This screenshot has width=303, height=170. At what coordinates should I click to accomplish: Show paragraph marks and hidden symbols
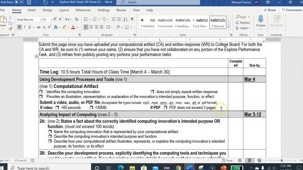point(132,19)
